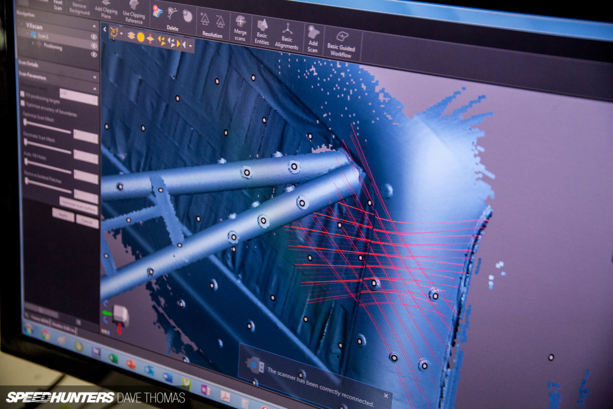Image resolution: width=613 pixels, height=409 pixels.
Task: Click the Add Scan tool
Action: 313,39
